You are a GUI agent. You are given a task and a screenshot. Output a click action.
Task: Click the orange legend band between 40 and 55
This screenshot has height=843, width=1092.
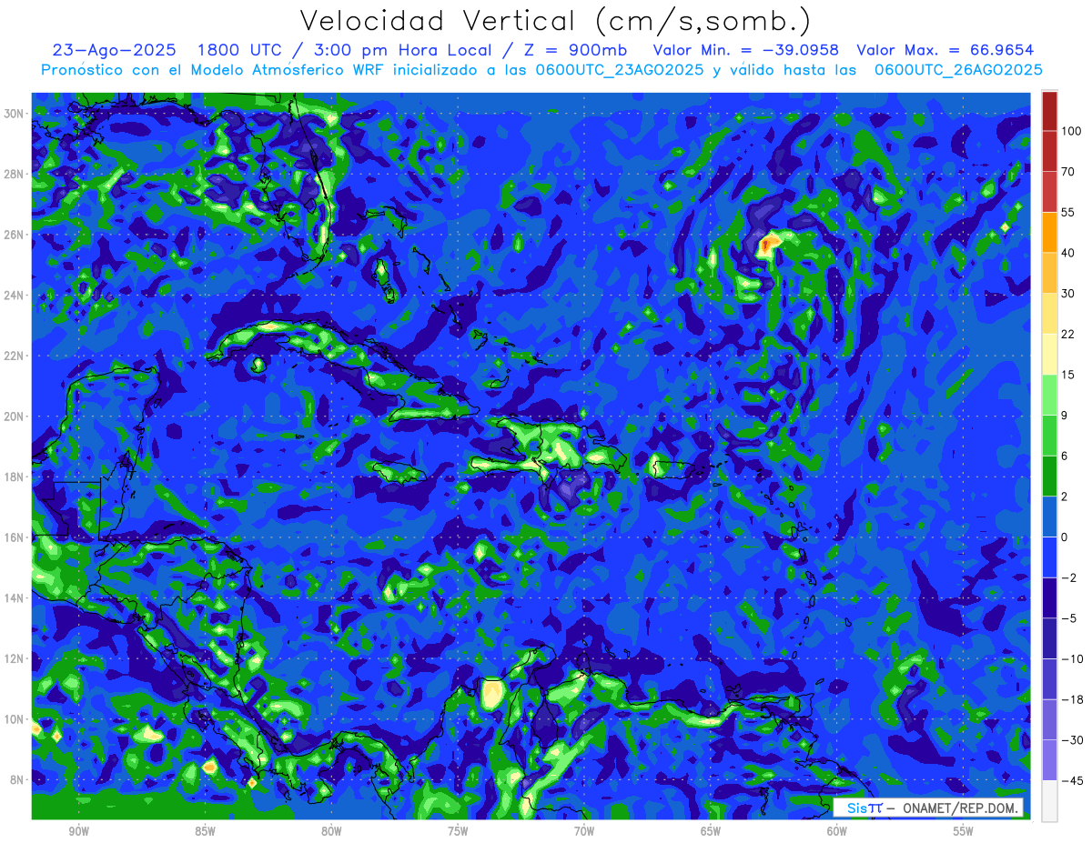[x=1049, y=232]
